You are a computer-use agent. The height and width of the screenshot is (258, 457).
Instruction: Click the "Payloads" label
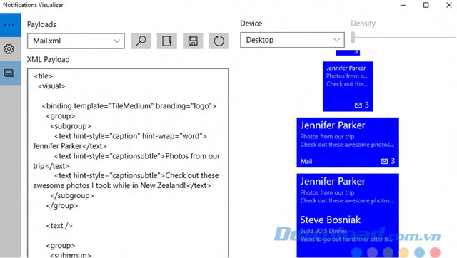click(41, 24)
